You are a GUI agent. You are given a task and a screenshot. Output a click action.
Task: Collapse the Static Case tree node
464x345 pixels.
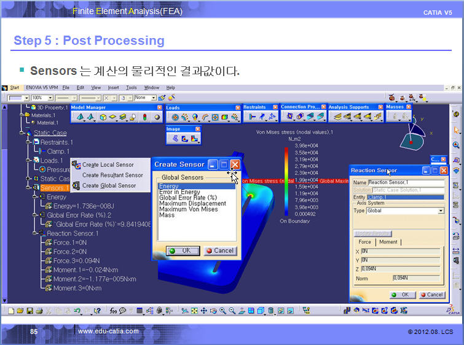tap(20, 133)
